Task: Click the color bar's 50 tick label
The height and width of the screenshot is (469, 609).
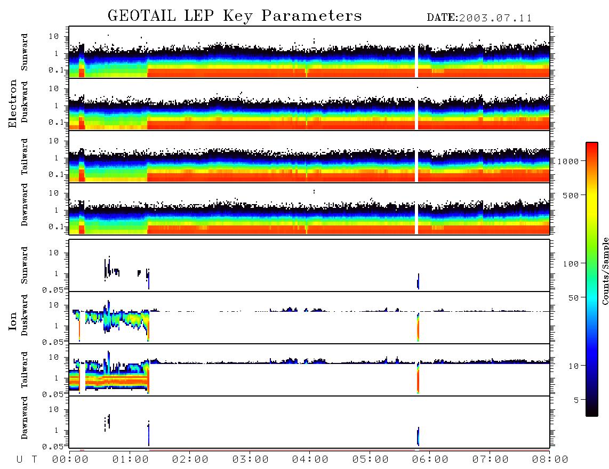Action: tap(573, 298)
